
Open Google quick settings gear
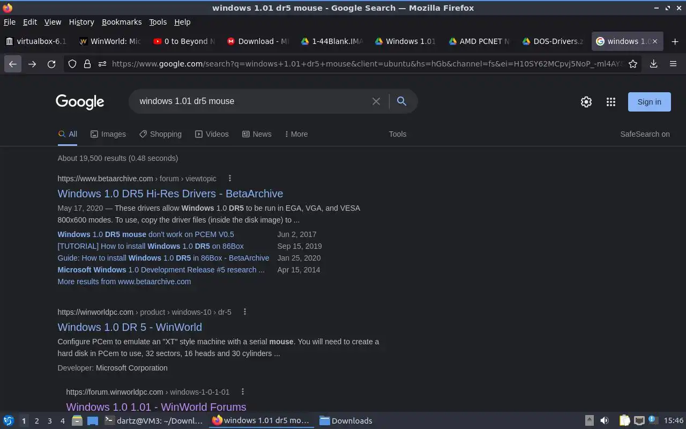pyautogui.click(x=586, y=102)
